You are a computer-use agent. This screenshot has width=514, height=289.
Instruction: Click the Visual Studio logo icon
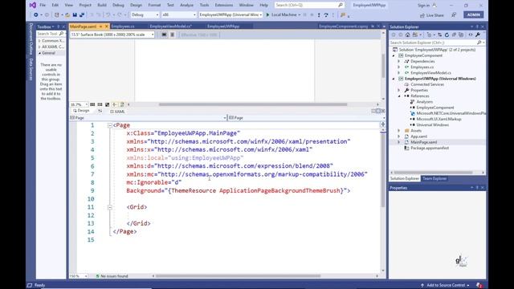32,5
